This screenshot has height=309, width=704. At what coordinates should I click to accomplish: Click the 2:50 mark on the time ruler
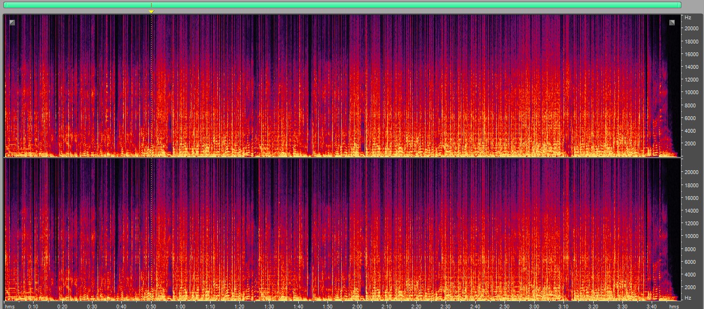coord(505,306)
